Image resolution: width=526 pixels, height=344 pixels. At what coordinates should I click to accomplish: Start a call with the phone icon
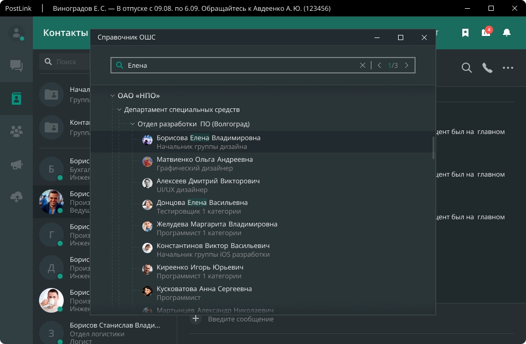click(x=487, y=68)
